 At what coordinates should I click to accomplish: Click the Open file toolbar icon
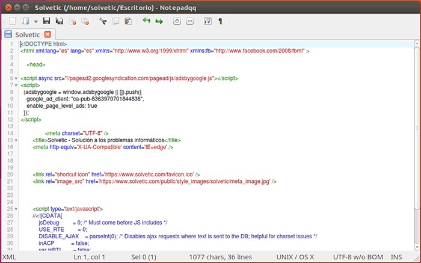tap(25, 21)
